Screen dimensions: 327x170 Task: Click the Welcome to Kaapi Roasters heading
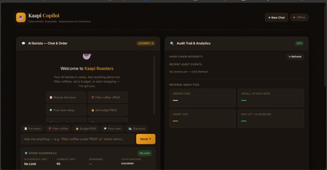click(87, 68)
